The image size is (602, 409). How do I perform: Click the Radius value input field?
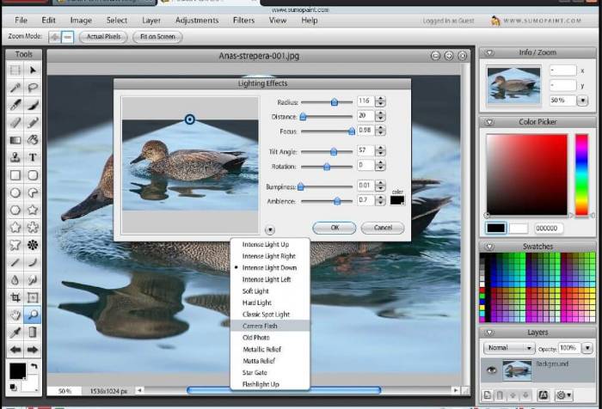click(x=365, y=101)
